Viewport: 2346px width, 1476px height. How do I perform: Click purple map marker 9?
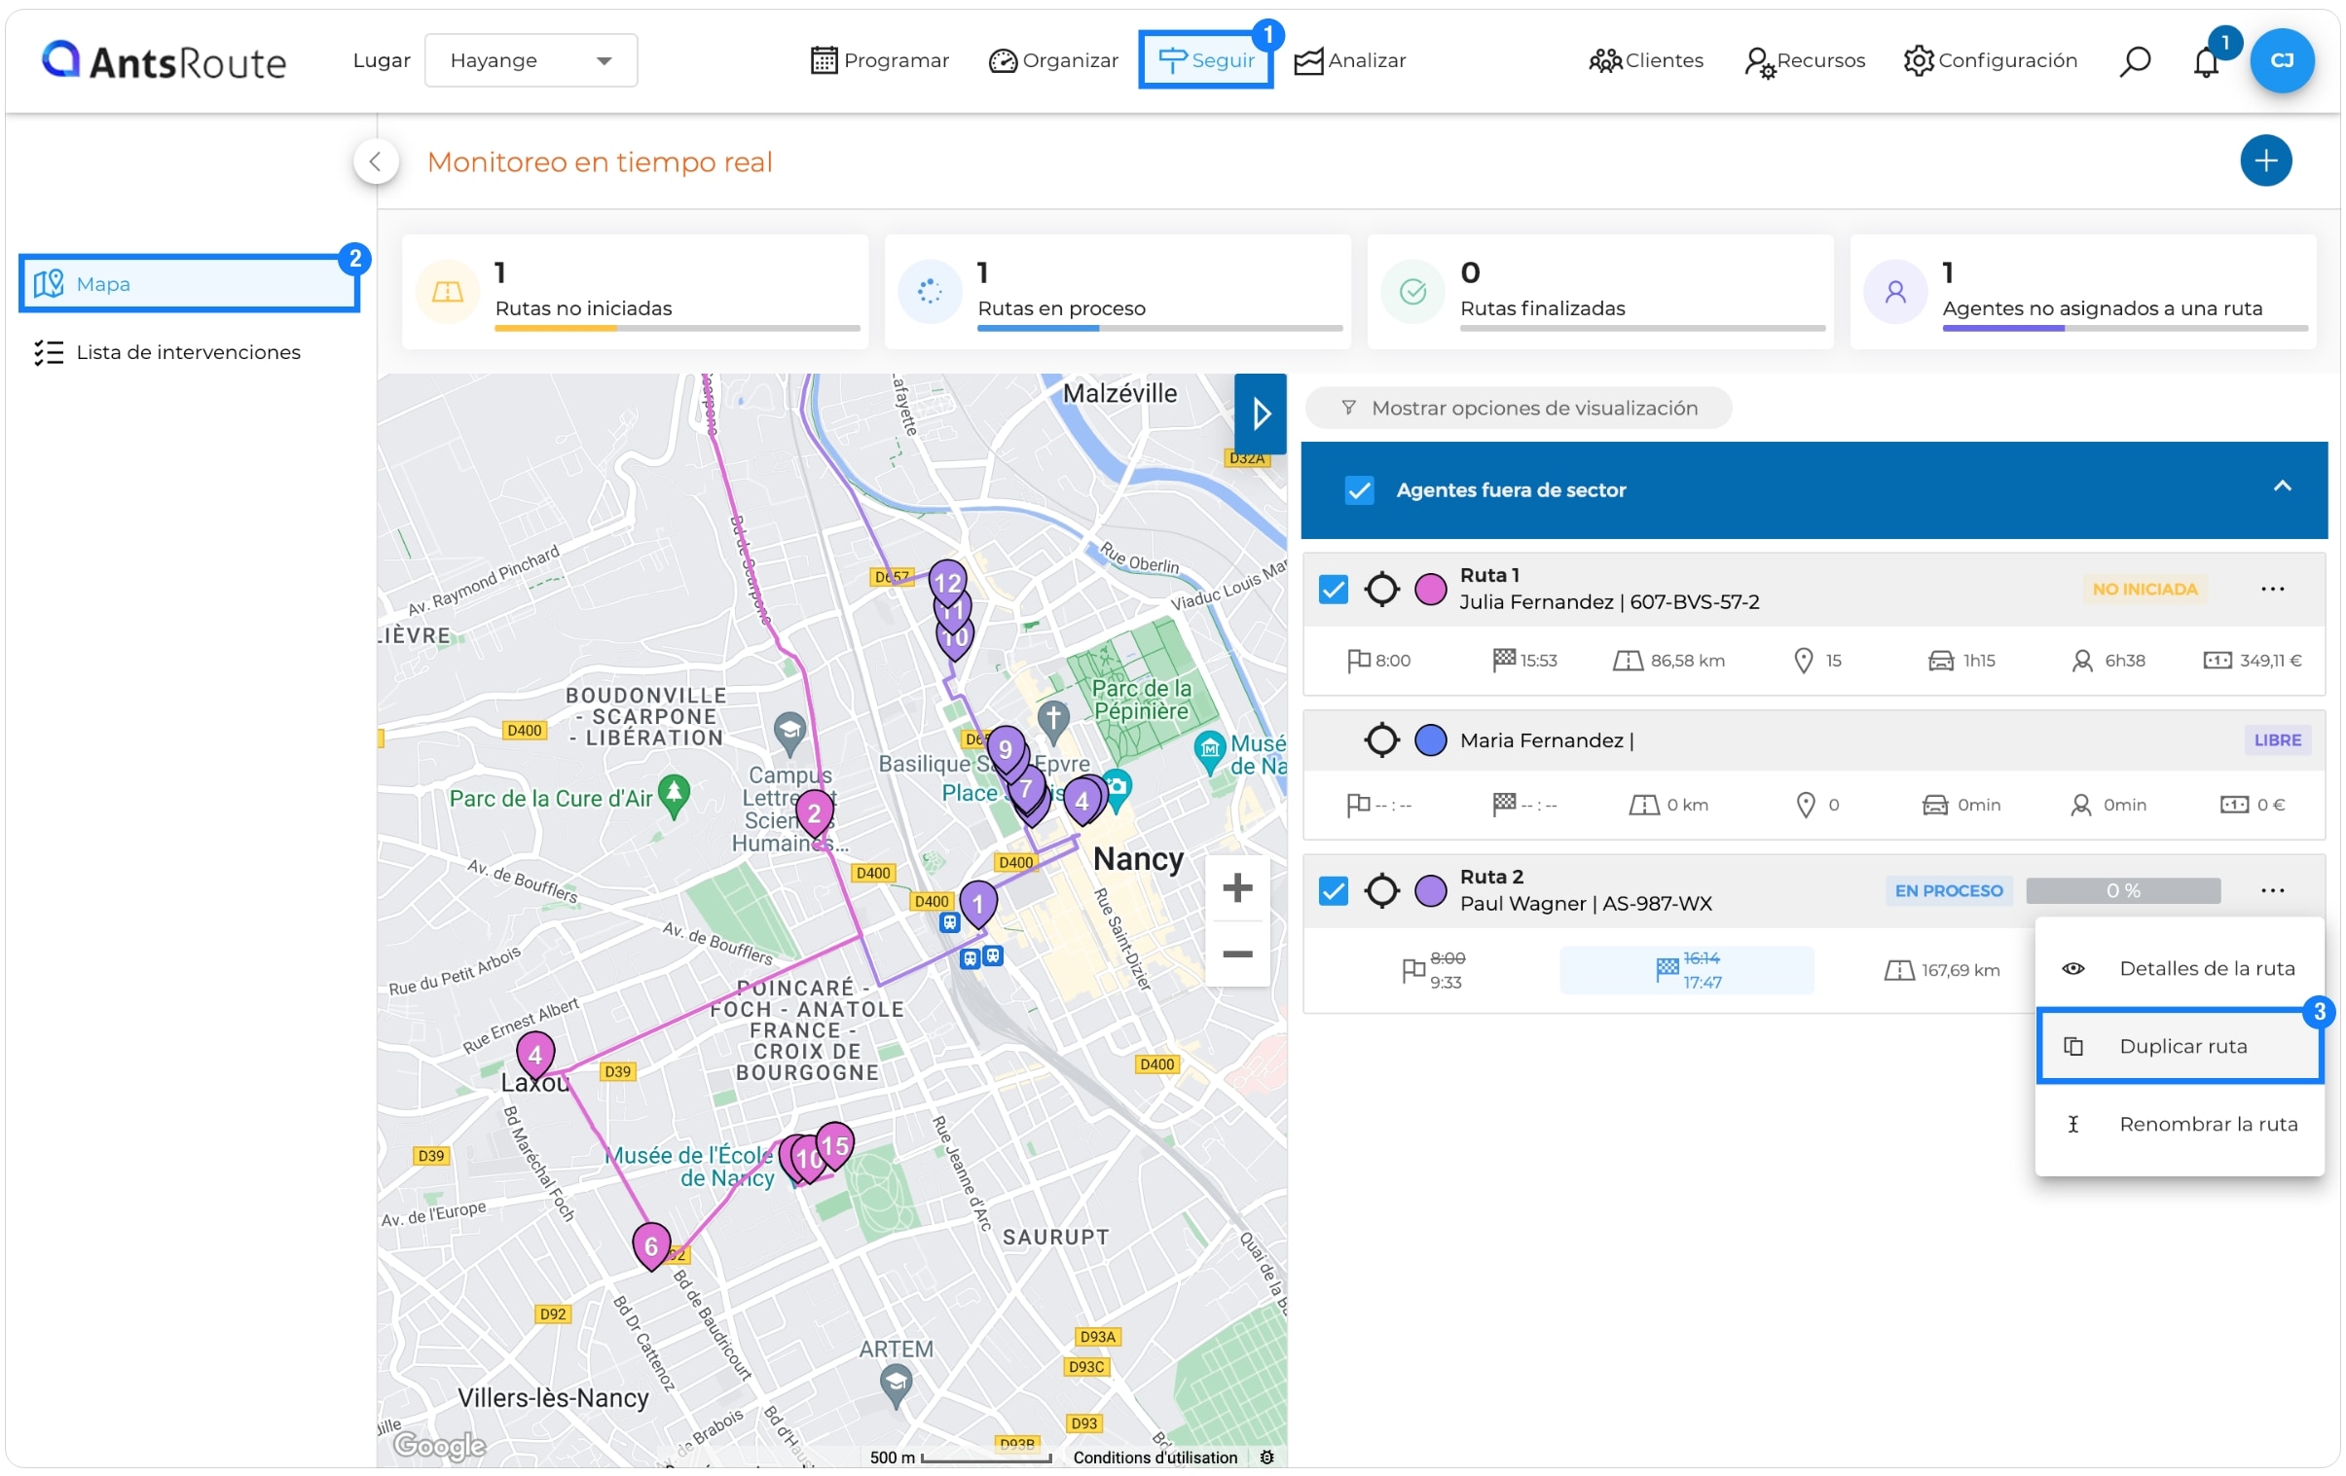(x=1006, y=750)
